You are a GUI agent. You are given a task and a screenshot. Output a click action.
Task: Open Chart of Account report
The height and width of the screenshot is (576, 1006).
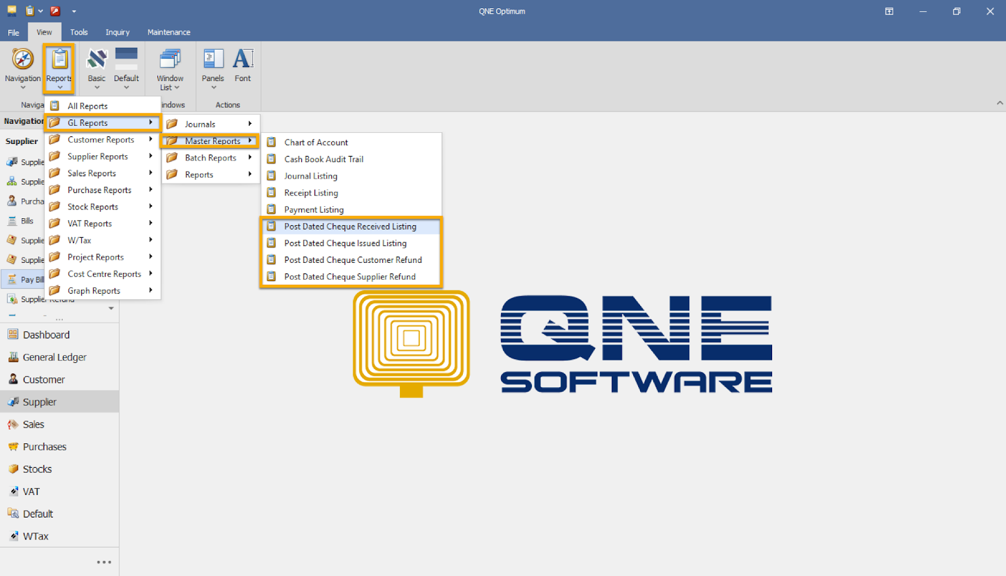[351, 143]
